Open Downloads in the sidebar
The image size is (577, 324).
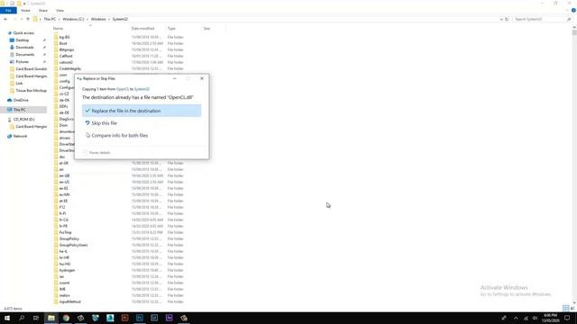point(24,48)
